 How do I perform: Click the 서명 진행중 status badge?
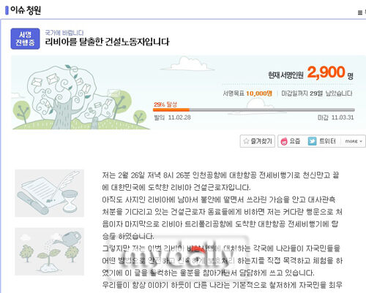click(x=25, y=39)
